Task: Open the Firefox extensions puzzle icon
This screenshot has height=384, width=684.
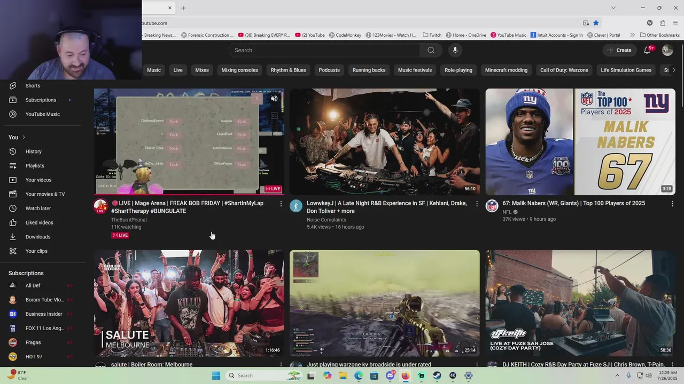Action: [663, 23]
